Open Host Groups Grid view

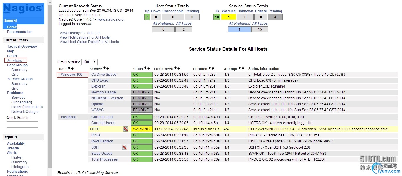tap(15, 75)
